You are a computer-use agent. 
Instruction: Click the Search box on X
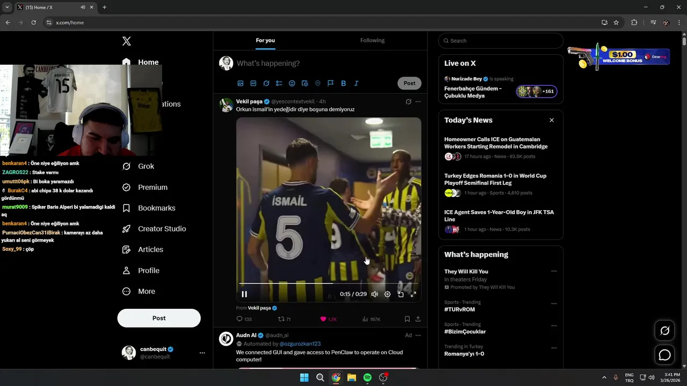pos(501,41)
